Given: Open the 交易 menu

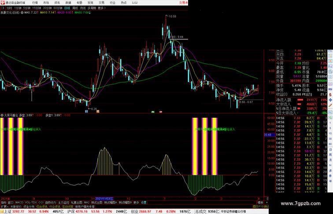Looking at the screenshot, I should (101, 3).
